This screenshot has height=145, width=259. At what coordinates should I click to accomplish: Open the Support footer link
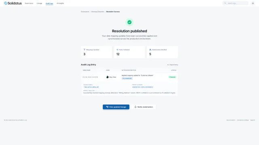pyautogui.click(x=253, y=120)
